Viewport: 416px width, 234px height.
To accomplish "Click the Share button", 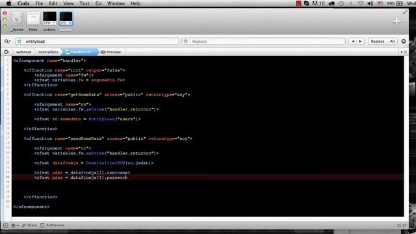I will (x=29, y=226).
